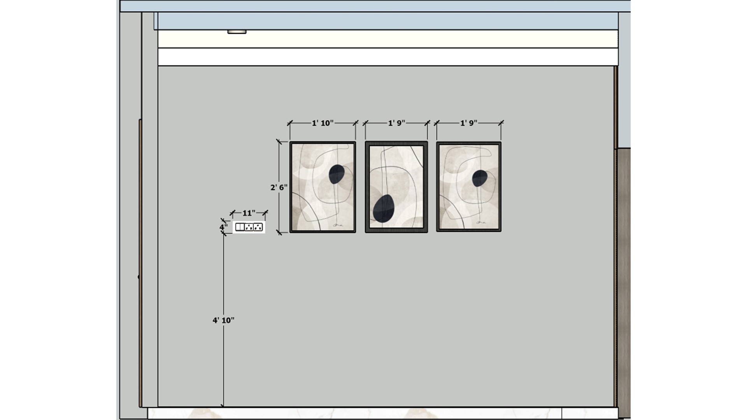Viewport: 747px width, 420px height.
Task: Click the ceiling light fixture
Action: click(x=237, y=32)
